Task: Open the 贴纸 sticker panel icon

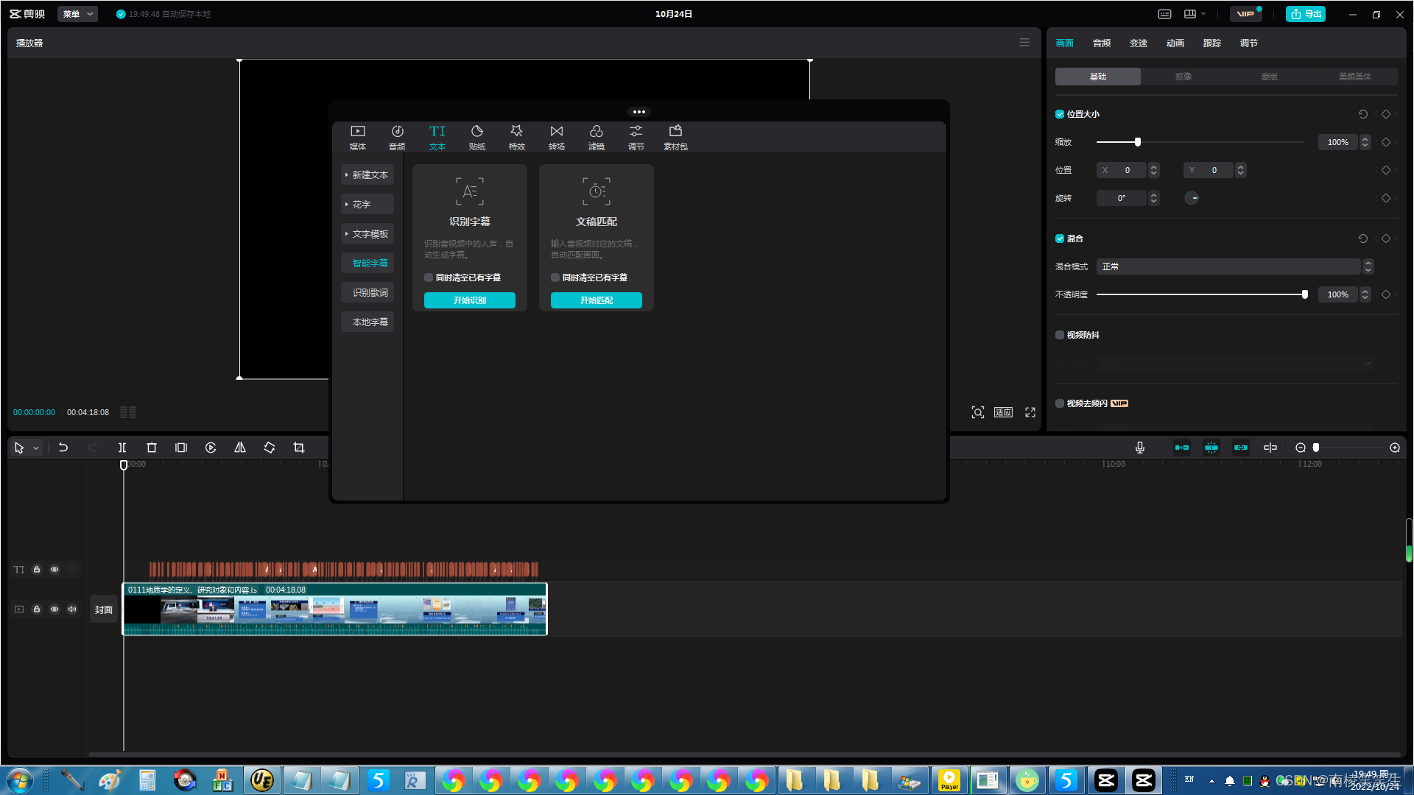Action: click(476, 136)
